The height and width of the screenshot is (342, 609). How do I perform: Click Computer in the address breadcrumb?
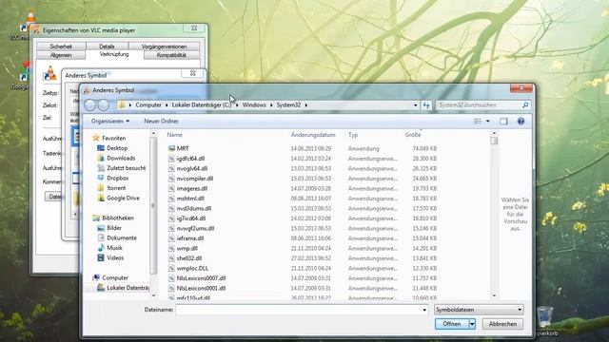click(148, 105)
